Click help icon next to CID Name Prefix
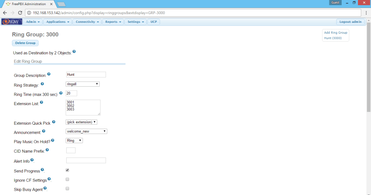 (x=47, y=150)
